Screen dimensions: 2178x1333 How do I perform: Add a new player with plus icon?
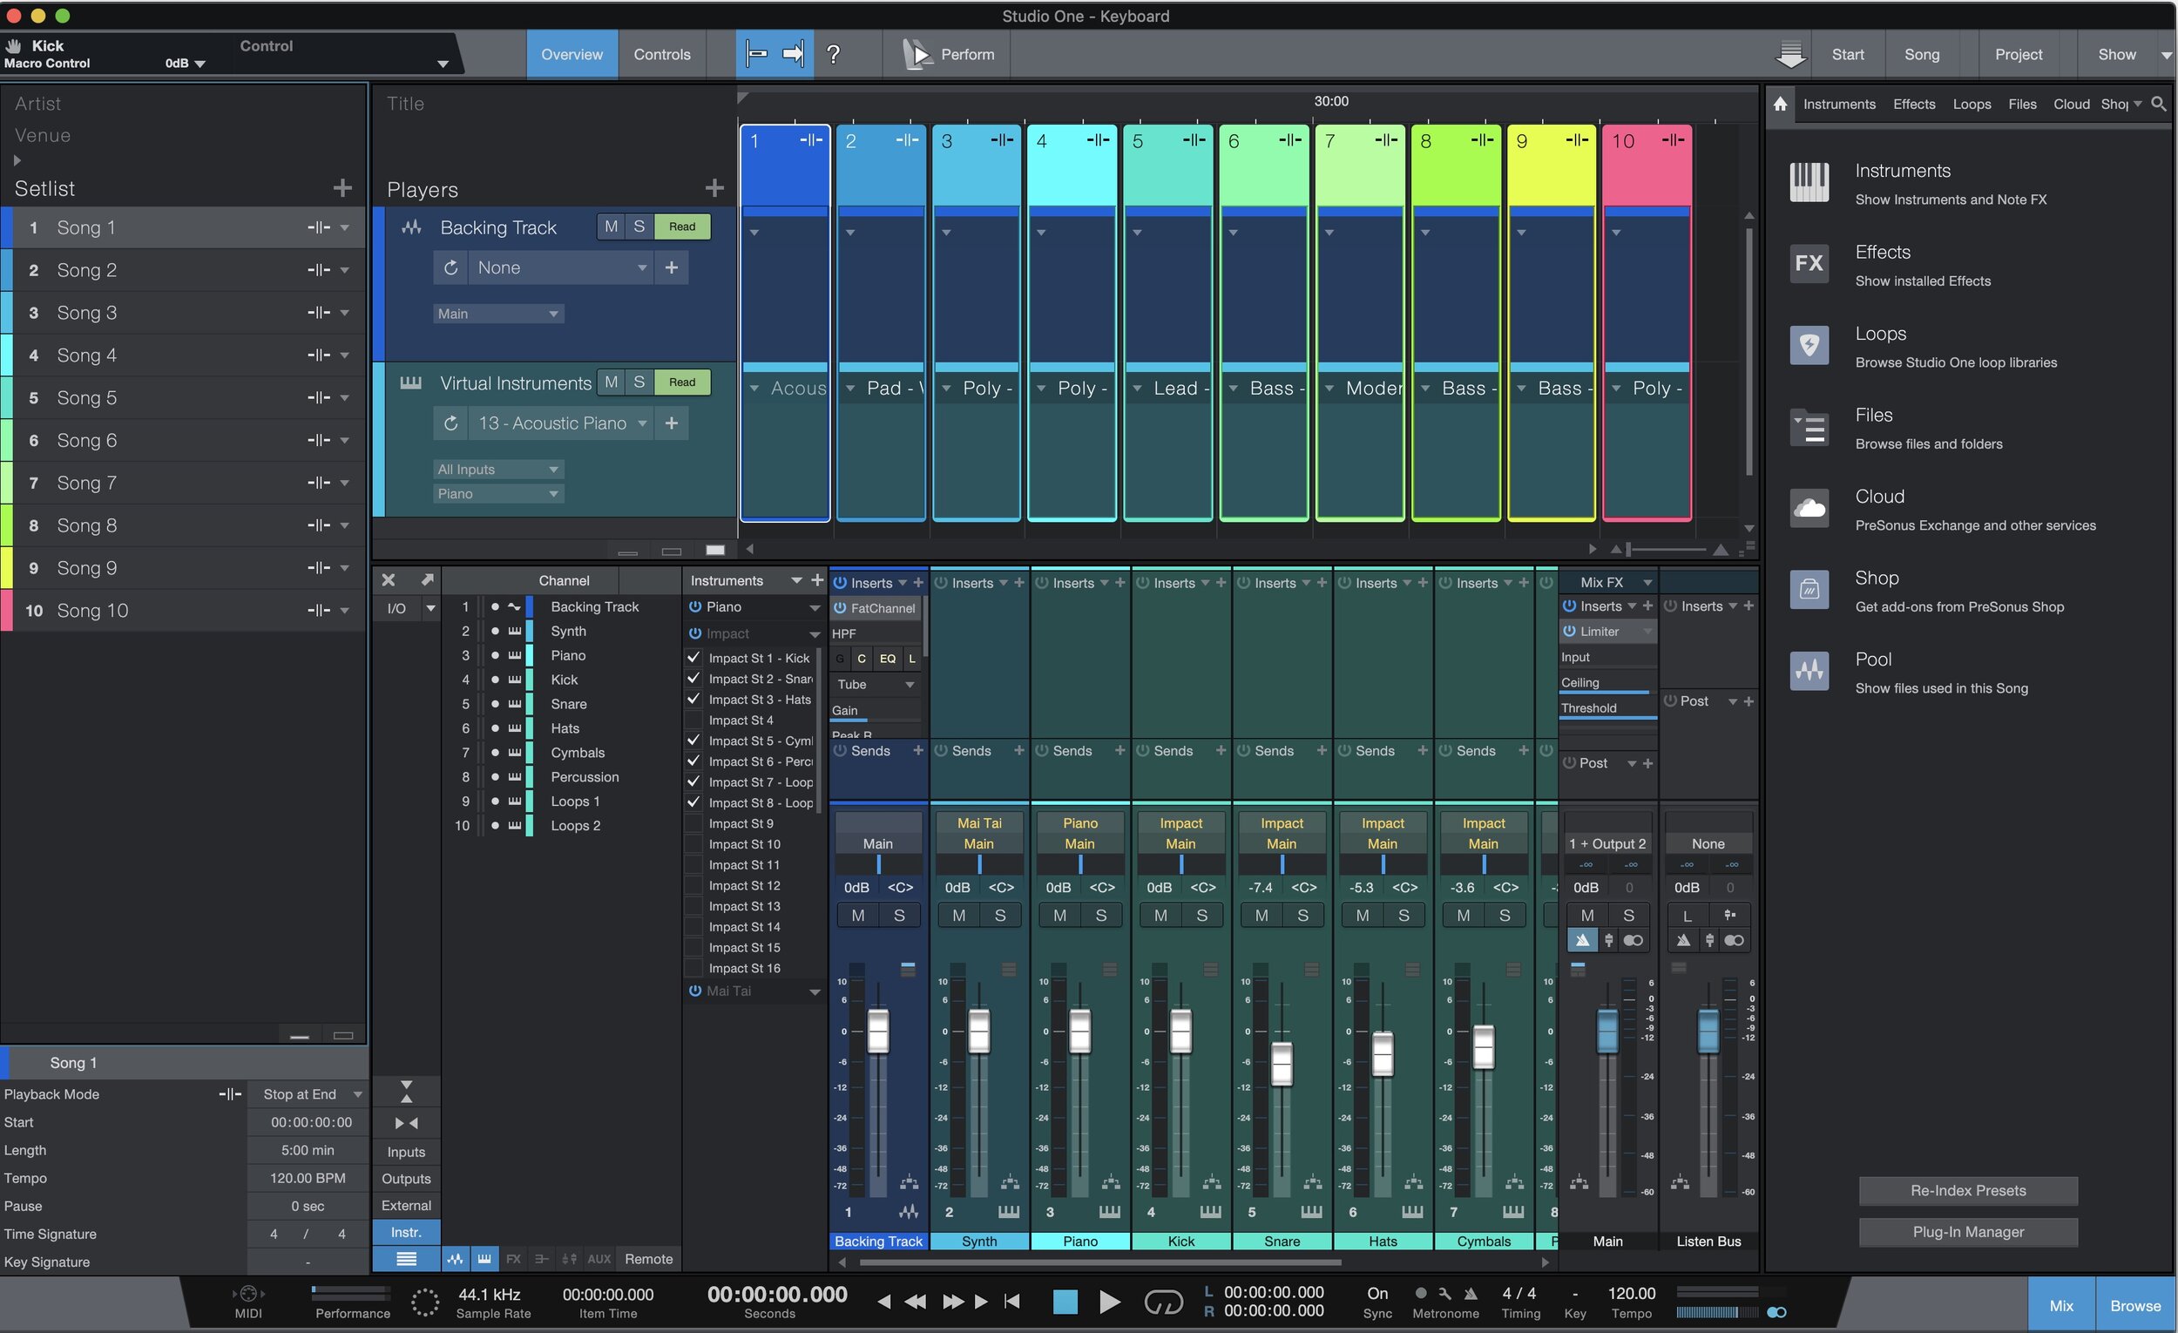click(714, 188)
